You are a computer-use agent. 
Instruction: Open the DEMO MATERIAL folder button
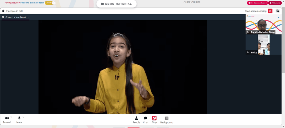click(x=117, y=4)
